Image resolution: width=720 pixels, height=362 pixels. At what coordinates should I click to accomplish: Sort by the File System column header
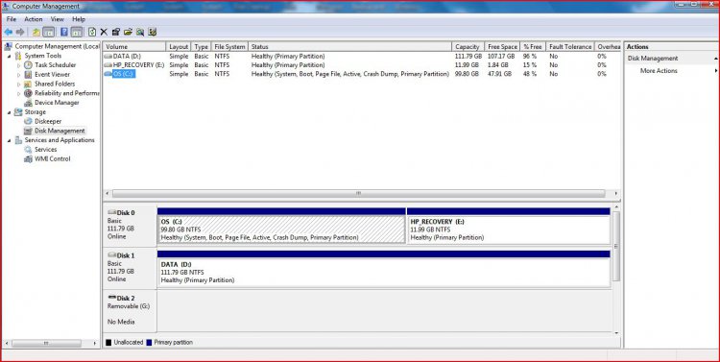[229, 47]
